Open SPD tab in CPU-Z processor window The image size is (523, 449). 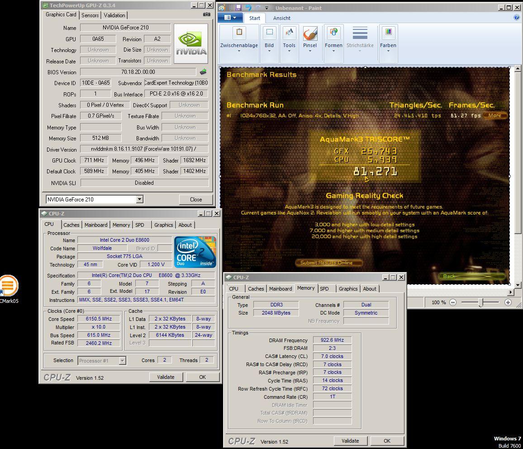point(140,225)
